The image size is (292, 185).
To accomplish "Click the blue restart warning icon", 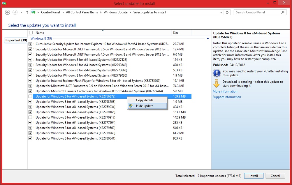I will 217,73.
